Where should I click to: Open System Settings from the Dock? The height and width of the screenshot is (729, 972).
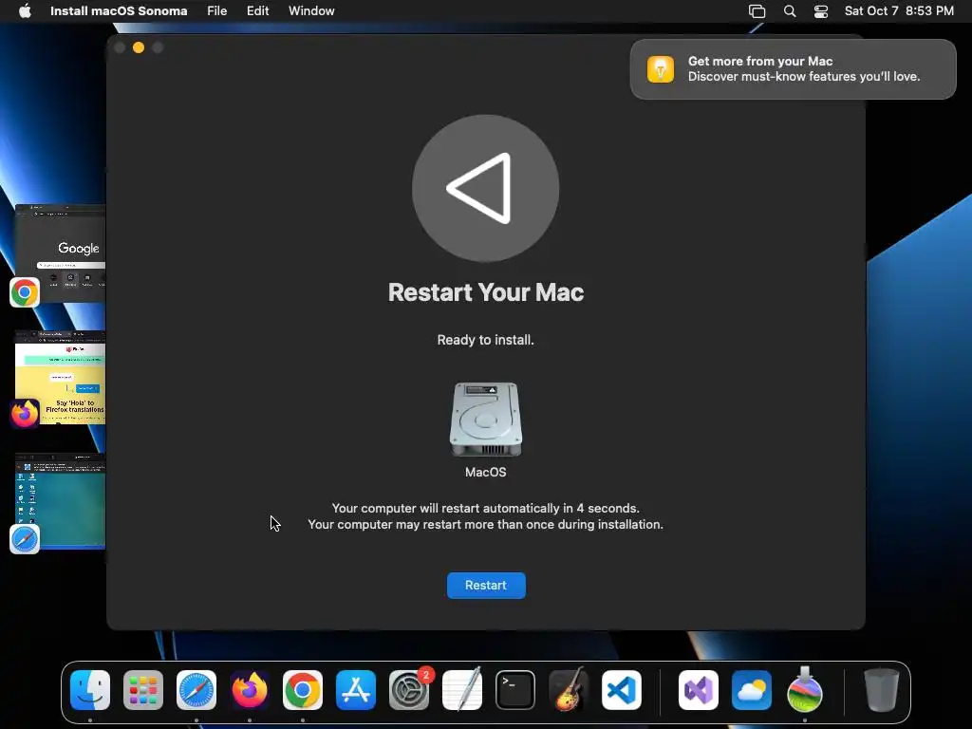click(409, 690)
